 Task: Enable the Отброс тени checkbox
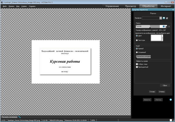point(137,64)
